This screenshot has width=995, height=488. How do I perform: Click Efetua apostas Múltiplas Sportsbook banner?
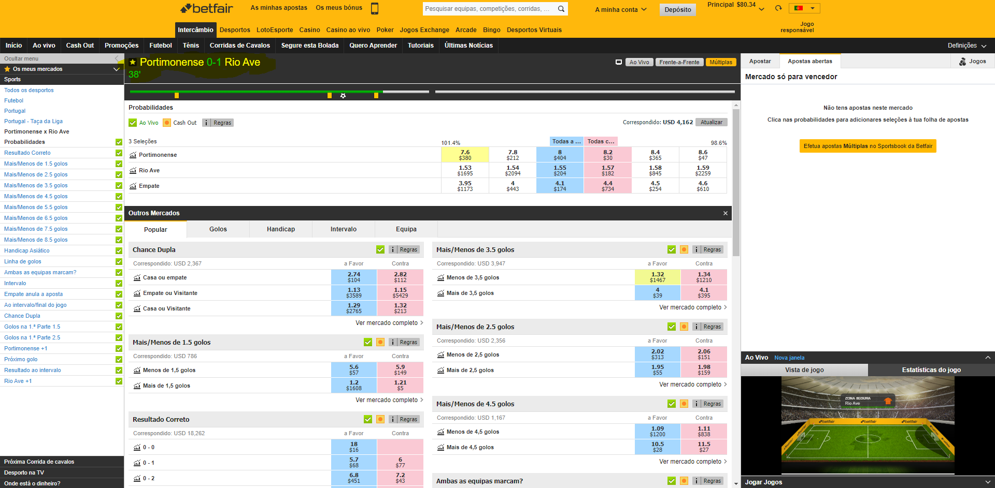click(868, 146)
